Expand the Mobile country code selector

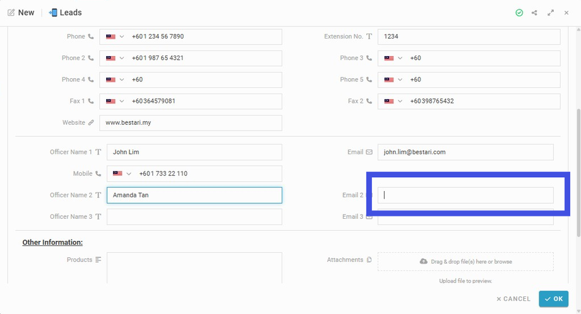[x=122, y=173]
